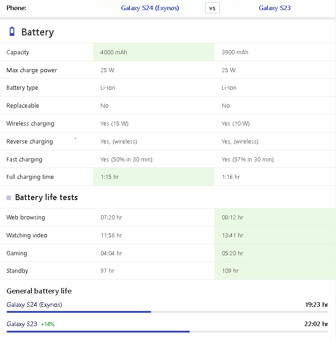
Task: Click the Yes (57% in 30 min) fast charging value
Action: tap(248, 160)
